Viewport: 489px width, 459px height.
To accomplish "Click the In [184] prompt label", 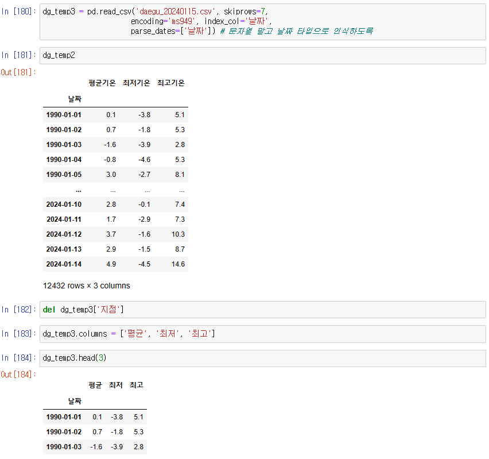I will [18, 358].
